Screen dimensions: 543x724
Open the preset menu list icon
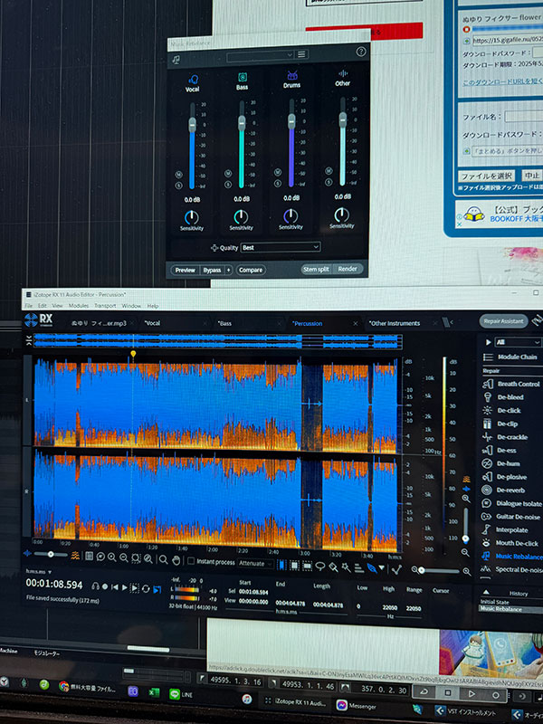pos(301,54)
